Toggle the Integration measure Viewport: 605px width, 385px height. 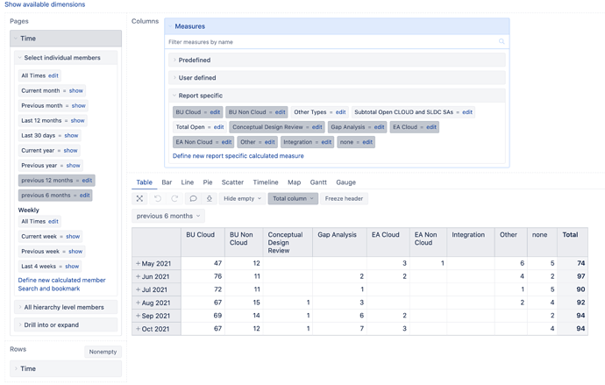[298, 142]
